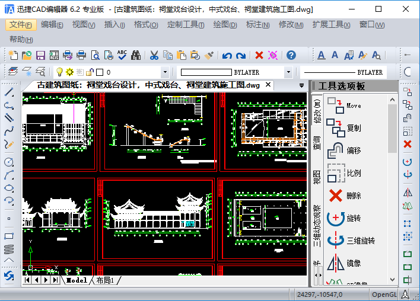Save drawing with purple floppy disk icon

[40, 55]
